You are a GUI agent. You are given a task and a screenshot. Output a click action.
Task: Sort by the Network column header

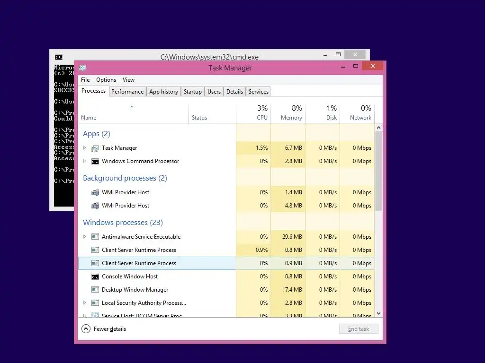pos(357,113)
